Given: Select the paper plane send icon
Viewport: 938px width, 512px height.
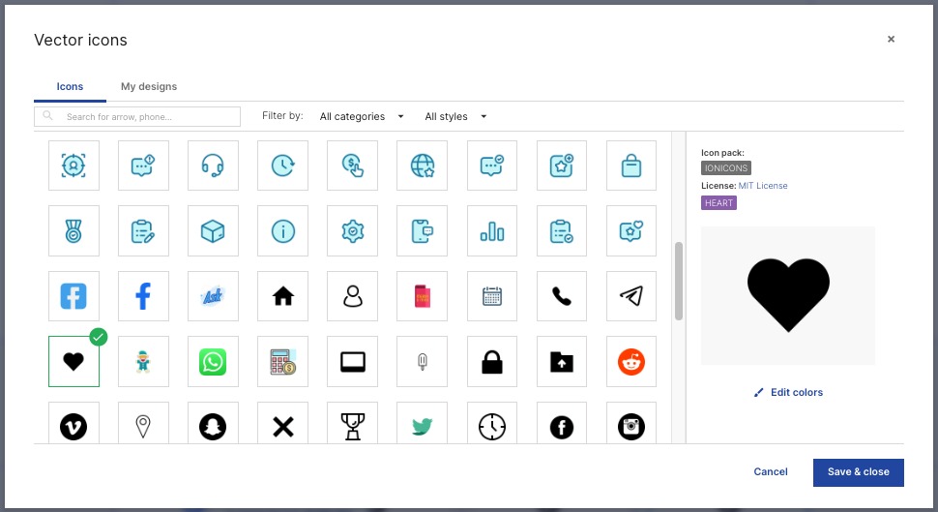Looking at the screenshot, I should (631, 296).
